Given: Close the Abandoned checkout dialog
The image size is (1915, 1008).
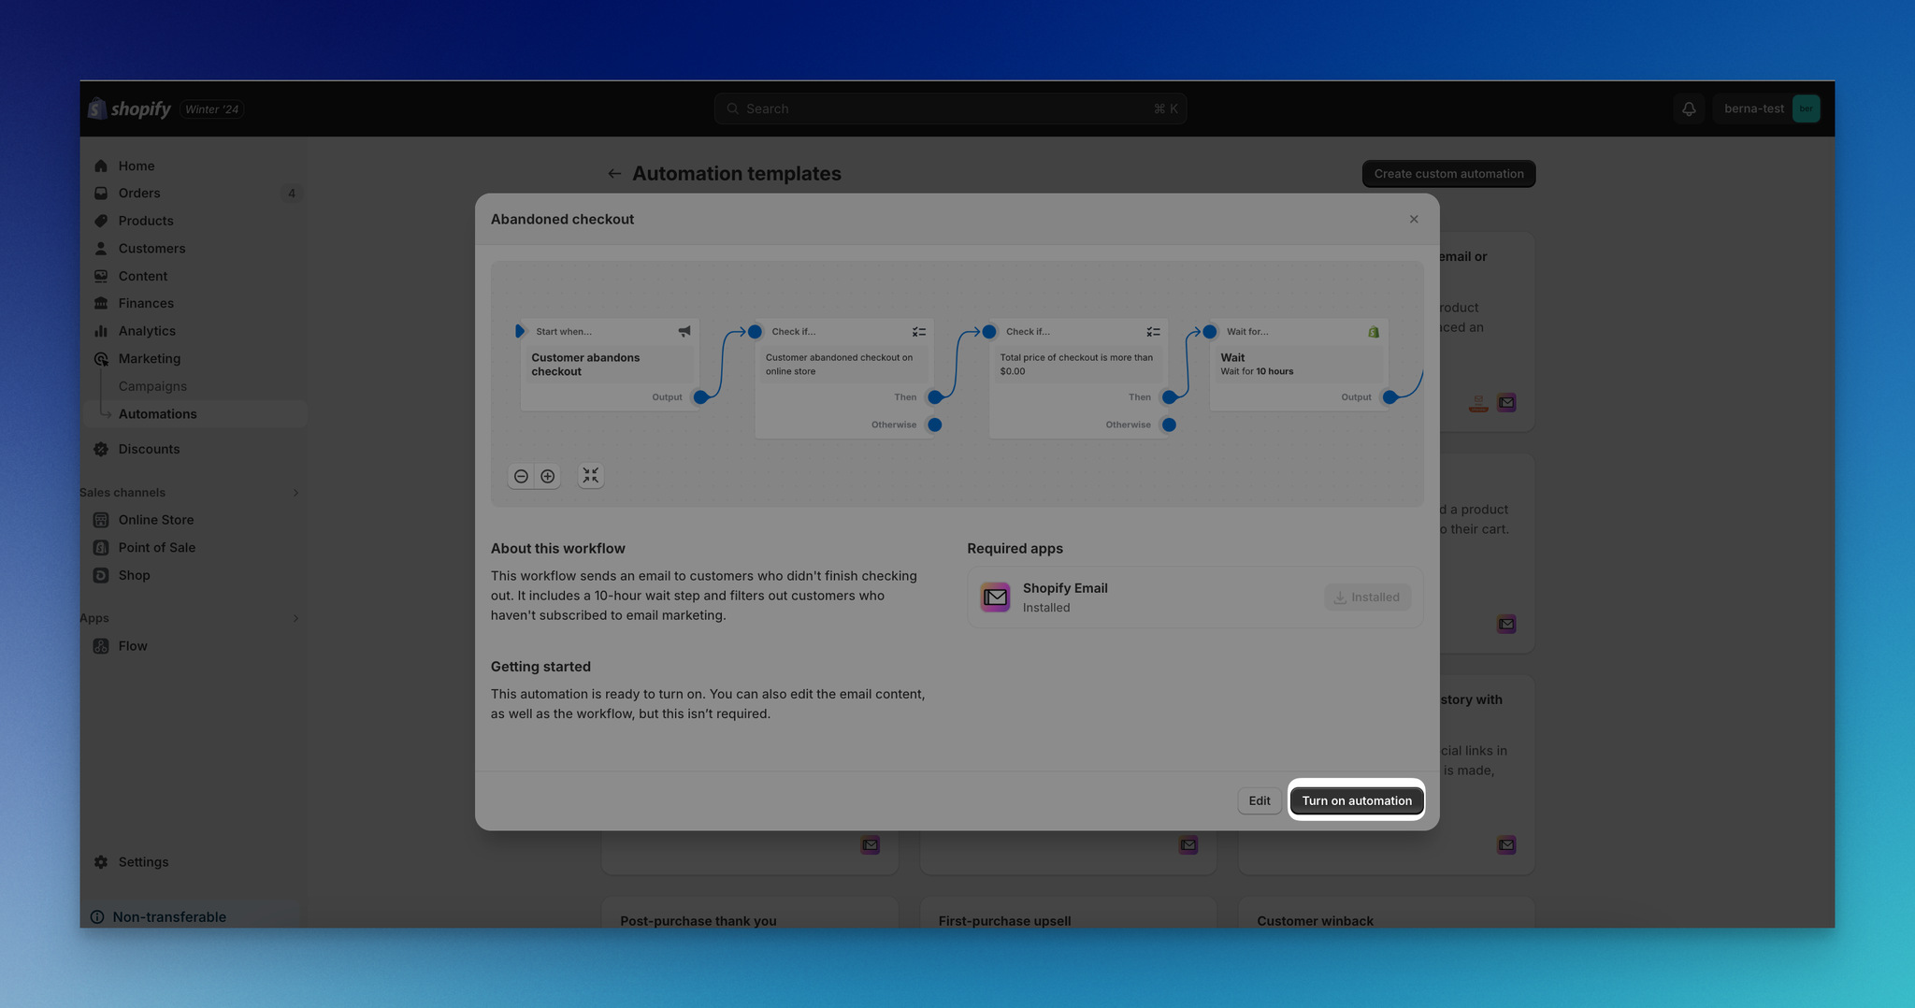Looking at the screenshot, I should click(1414, 219).
